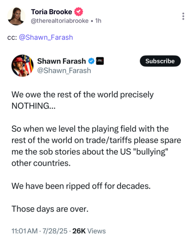Open the post via the 1h timestamp
196x245 pixels.
(x=98, y=21)
